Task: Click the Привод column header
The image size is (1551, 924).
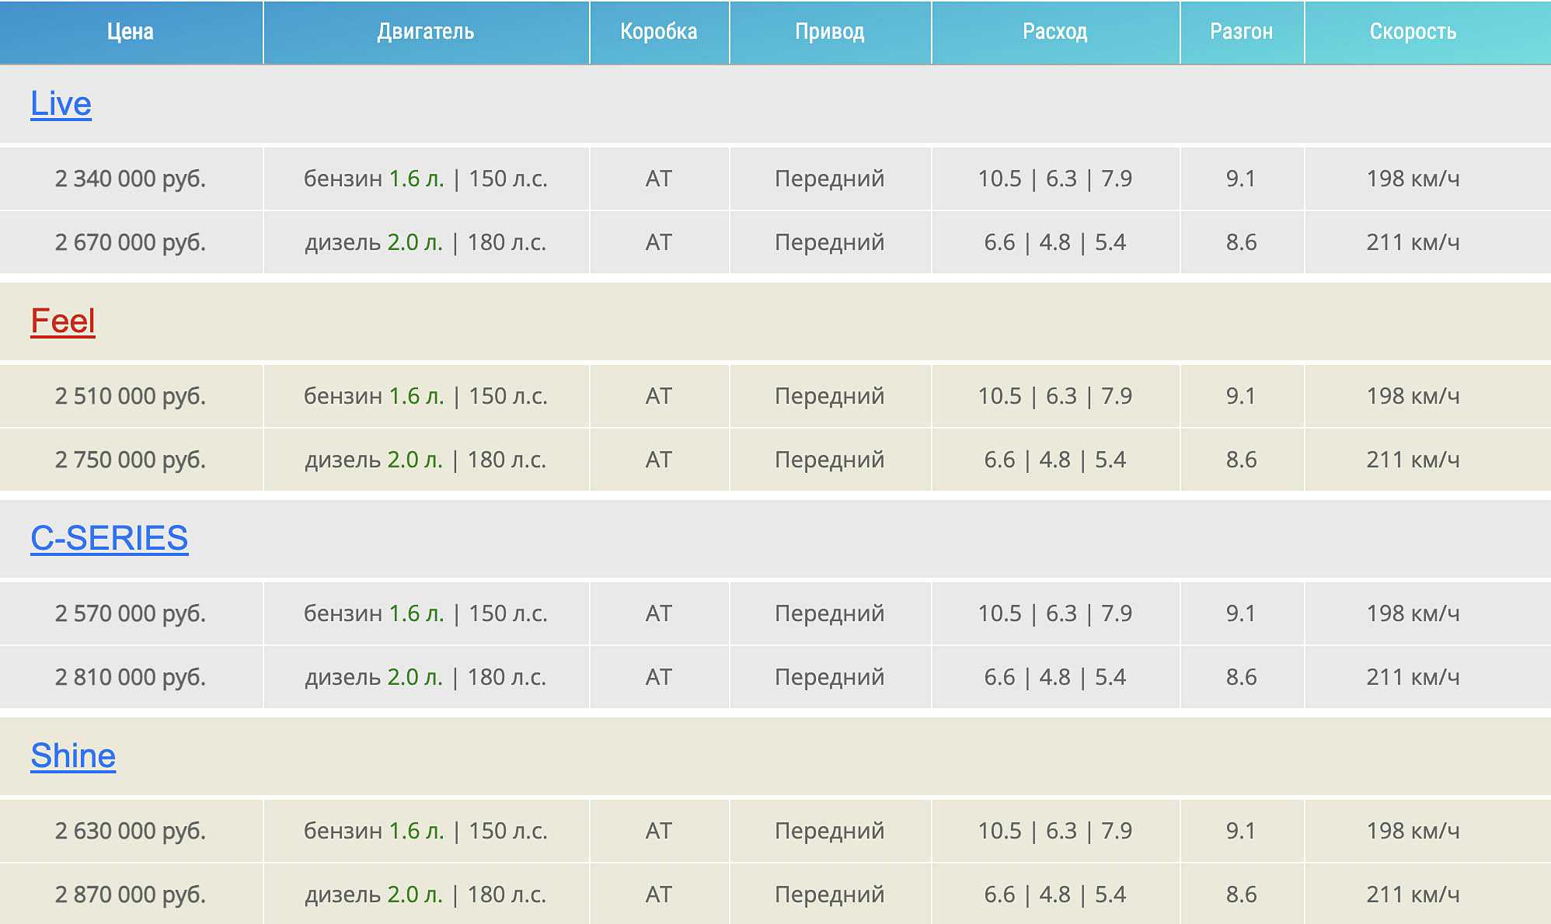Action: point(830,32)
